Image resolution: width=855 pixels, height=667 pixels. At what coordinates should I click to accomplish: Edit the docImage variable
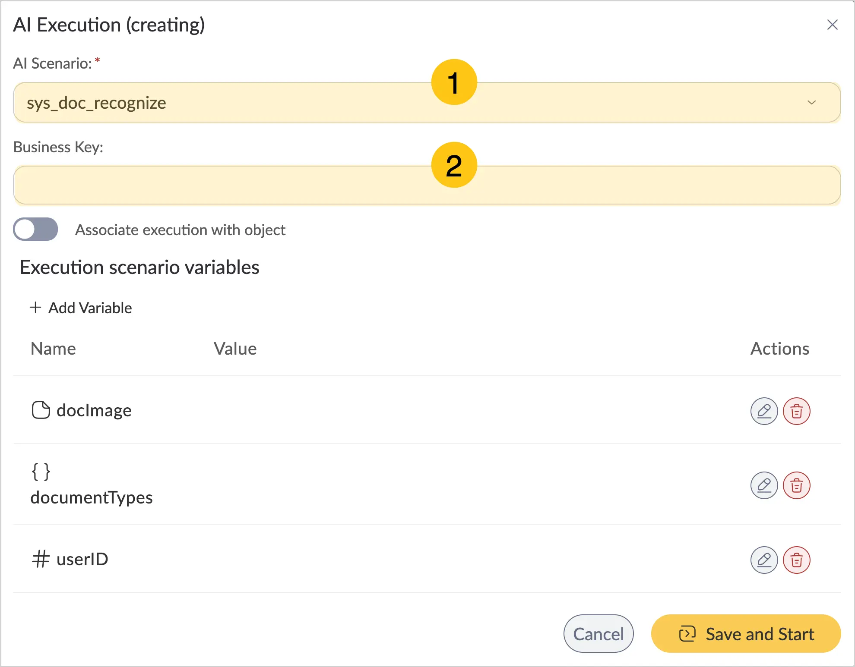(764, 411)
